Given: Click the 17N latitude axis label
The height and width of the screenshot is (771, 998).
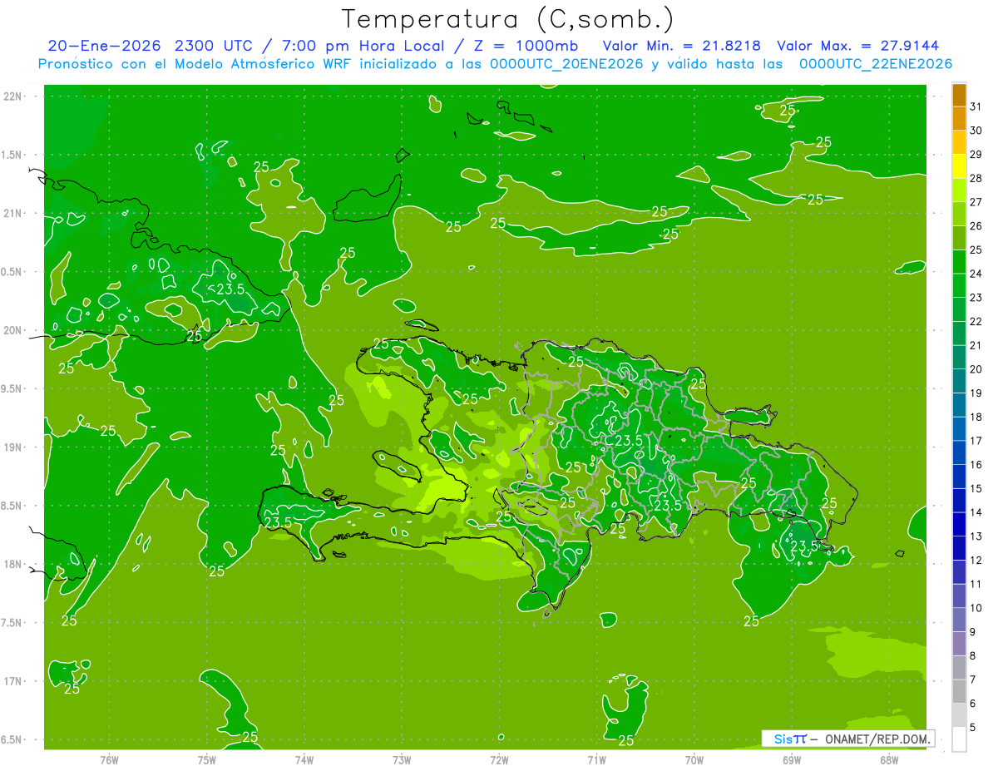Looking at the screenshot, I should tap(14, 681).
